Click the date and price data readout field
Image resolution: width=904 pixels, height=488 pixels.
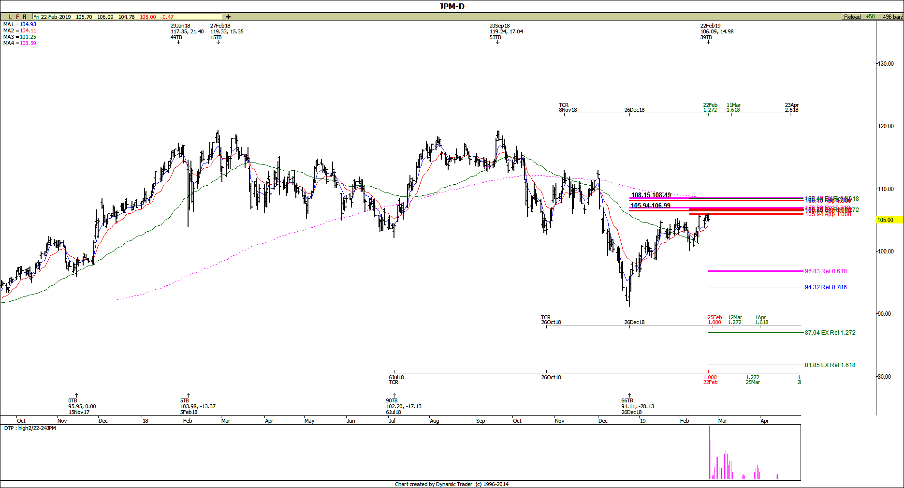click(x=127, y=17)
